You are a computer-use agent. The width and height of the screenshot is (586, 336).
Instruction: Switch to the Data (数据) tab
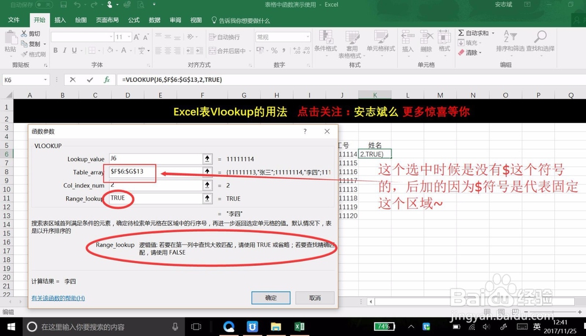[x=154, y=20]
